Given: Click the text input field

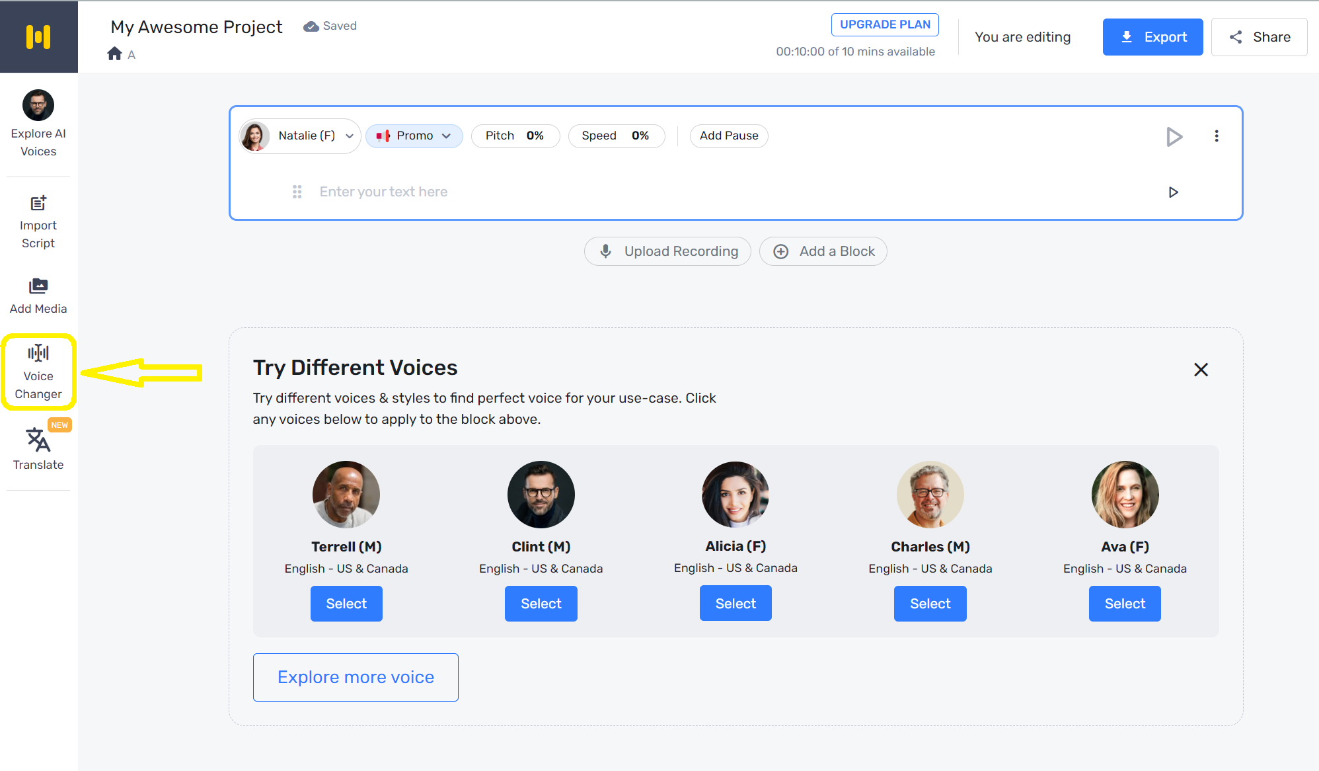Looking at the screenshot, I should tap(734, 192).
